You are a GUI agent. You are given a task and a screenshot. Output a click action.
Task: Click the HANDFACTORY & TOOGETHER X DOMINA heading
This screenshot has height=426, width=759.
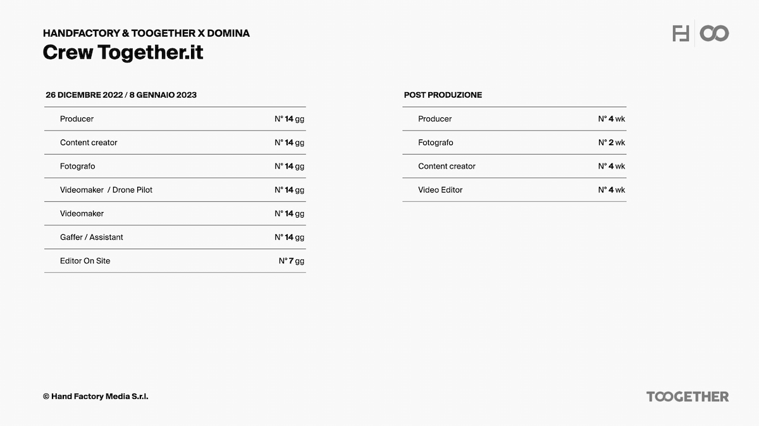[146, 33]
